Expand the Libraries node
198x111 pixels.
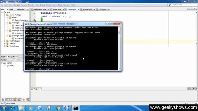(x=5, y=43)
